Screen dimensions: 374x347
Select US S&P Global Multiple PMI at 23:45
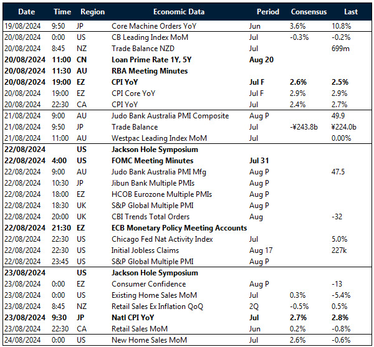click(x=153, y=261)
